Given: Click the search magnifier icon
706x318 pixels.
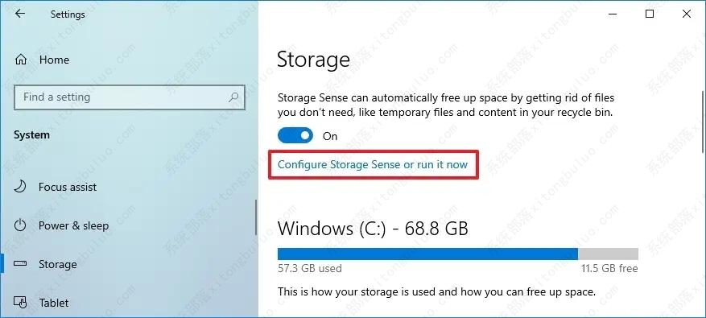Looking at the screenshot, I should pos(233,97).
